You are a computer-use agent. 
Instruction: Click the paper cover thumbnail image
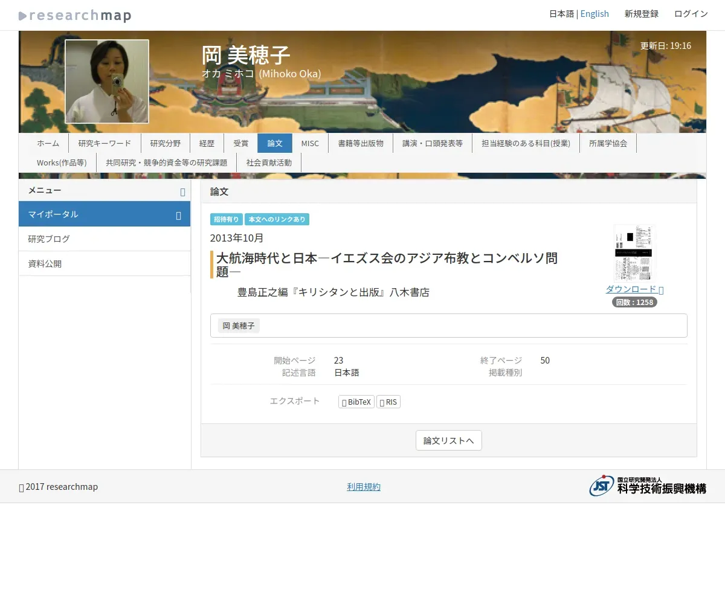coord(634,252)
